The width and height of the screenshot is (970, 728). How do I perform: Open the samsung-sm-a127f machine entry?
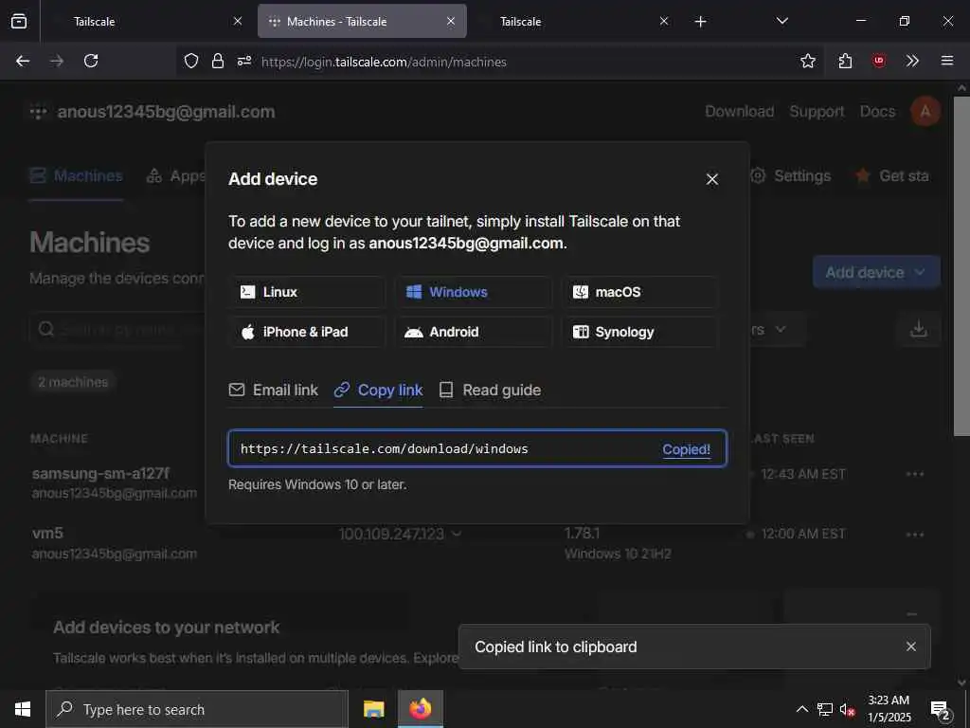(x=100, y=474)
